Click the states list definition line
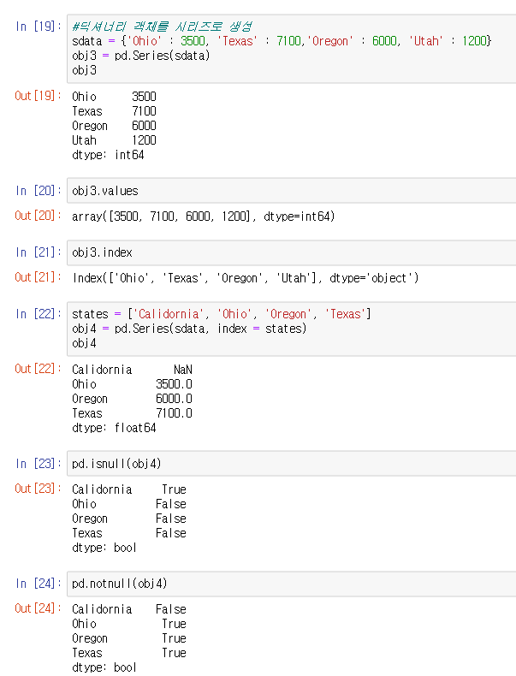516x676 pixels. 222,314
